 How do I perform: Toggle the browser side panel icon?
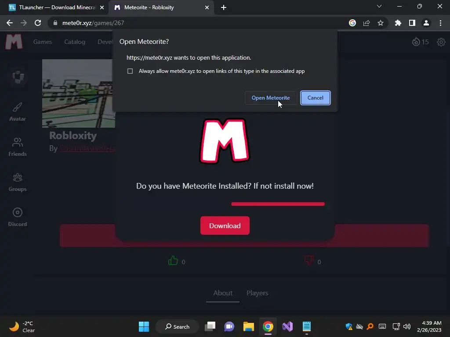pos(412,23)
